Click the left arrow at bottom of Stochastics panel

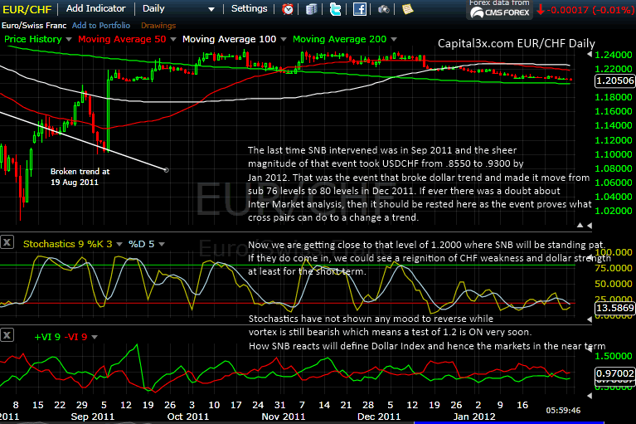click(x=590, y=319)
